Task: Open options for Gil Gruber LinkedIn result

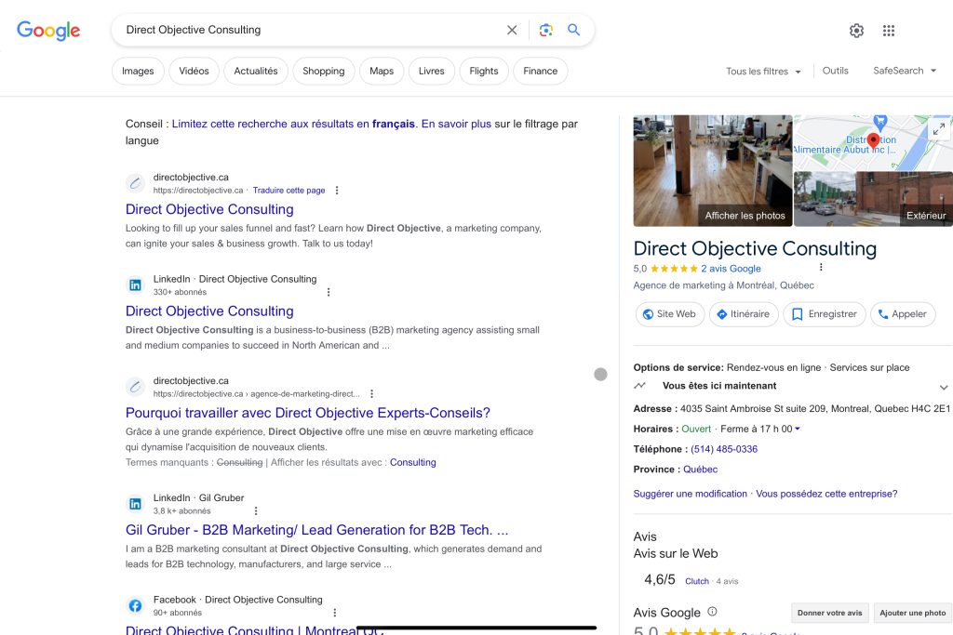Action: point(256,510)
